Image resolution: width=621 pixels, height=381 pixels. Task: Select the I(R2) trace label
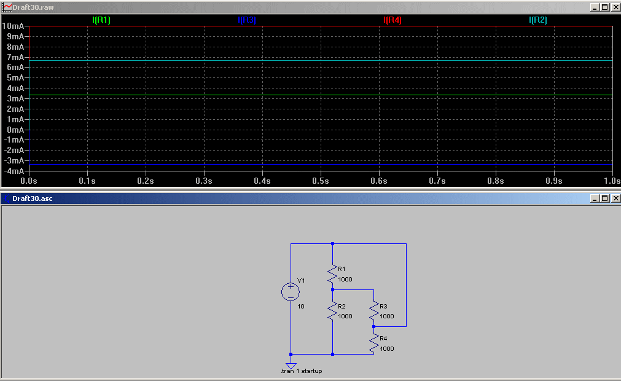click(538, 20)
